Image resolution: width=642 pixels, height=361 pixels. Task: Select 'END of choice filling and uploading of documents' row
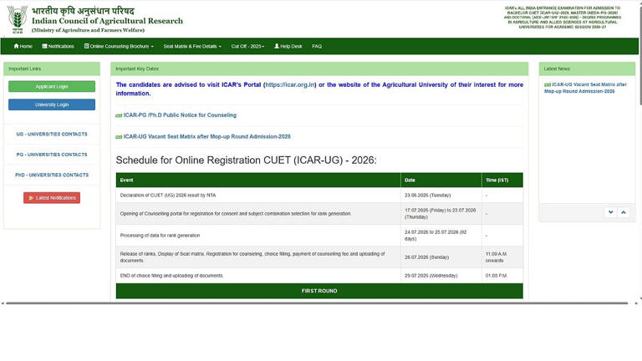point(319,276)
